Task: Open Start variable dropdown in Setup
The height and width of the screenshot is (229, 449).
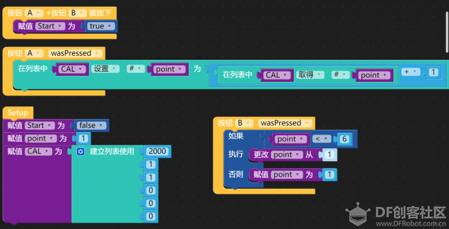Action: pyautogui.click(x=40, y=126)
